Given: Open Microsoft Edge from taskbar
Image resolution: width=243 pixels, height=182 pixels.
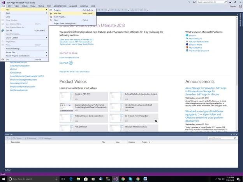Looking at the screenshot, I should (71, 179).
